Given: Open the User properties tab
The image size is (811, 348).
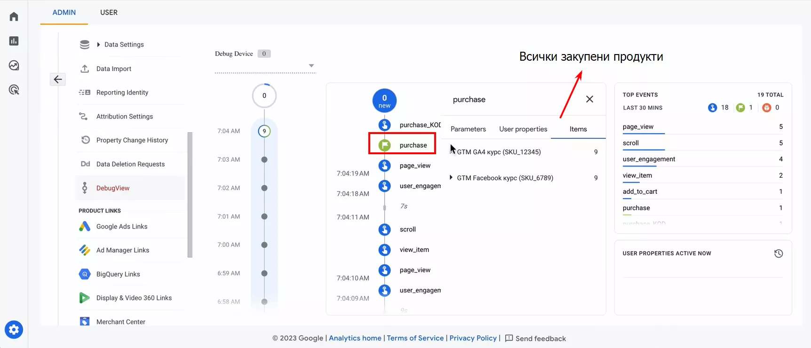Looking at the screenshot, I should click(523, 129).
